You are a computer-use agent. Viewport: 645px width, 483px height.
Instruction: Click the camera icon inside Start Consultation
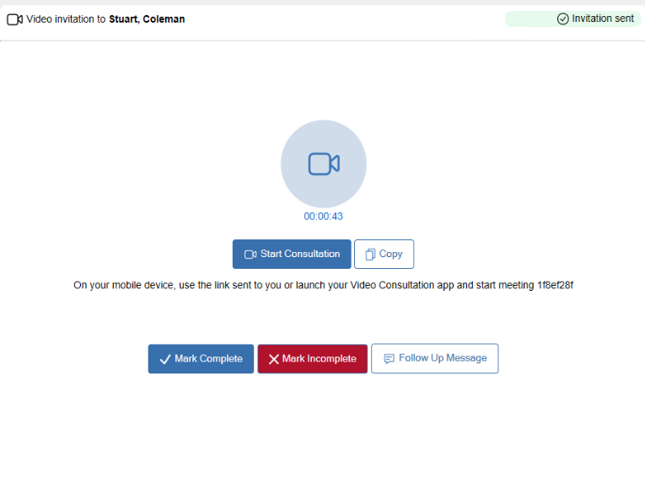250,255
